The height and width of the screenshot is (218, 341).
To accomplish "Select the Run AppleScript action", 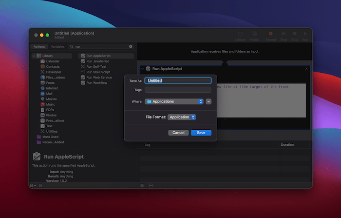I will pyautogui.click(x=106, y=56).
